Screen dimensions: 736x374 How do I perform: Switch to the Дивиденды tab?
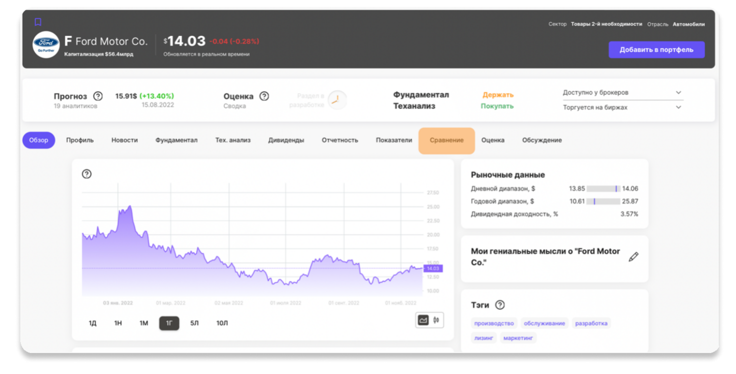pos(286,140)
